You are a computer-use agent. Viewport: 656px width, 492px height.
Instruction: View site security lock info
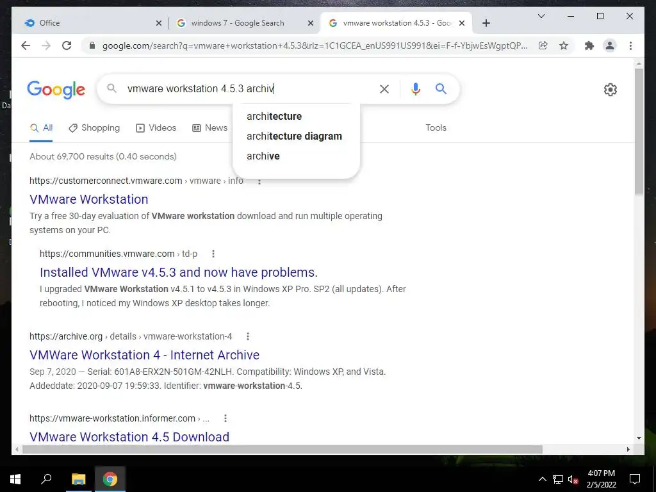(92, 45)
